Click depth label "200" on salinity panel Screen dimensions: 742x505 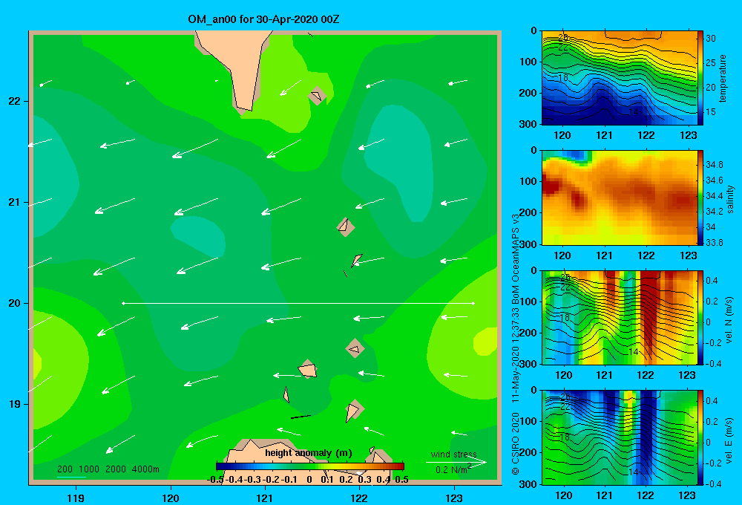coord(528,212)
